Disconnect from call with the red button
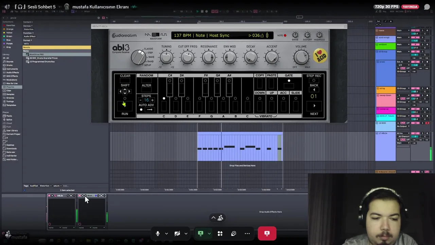Screen dimensions: 435x245 [x=267, y=233]
